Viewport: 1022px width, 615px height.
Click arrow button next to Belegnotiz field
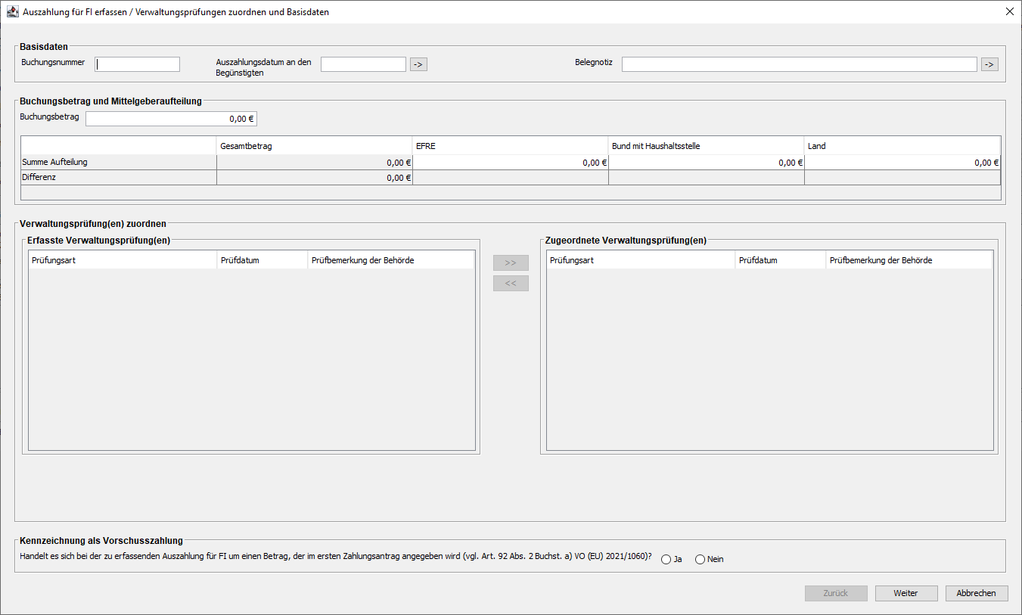tap(989, 64)
